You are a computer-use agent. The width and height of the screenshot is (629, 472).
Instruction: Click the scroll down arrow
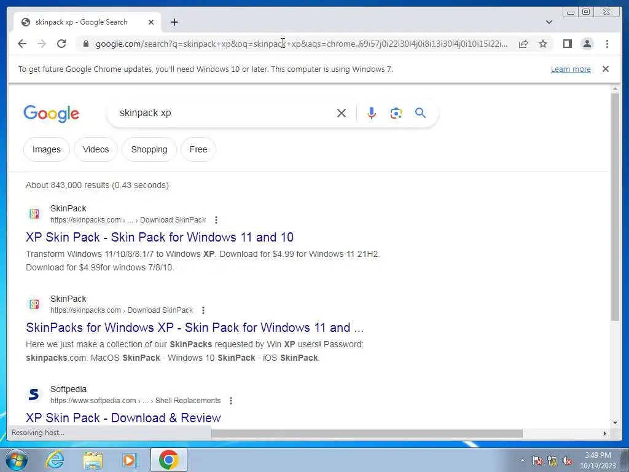615,423
